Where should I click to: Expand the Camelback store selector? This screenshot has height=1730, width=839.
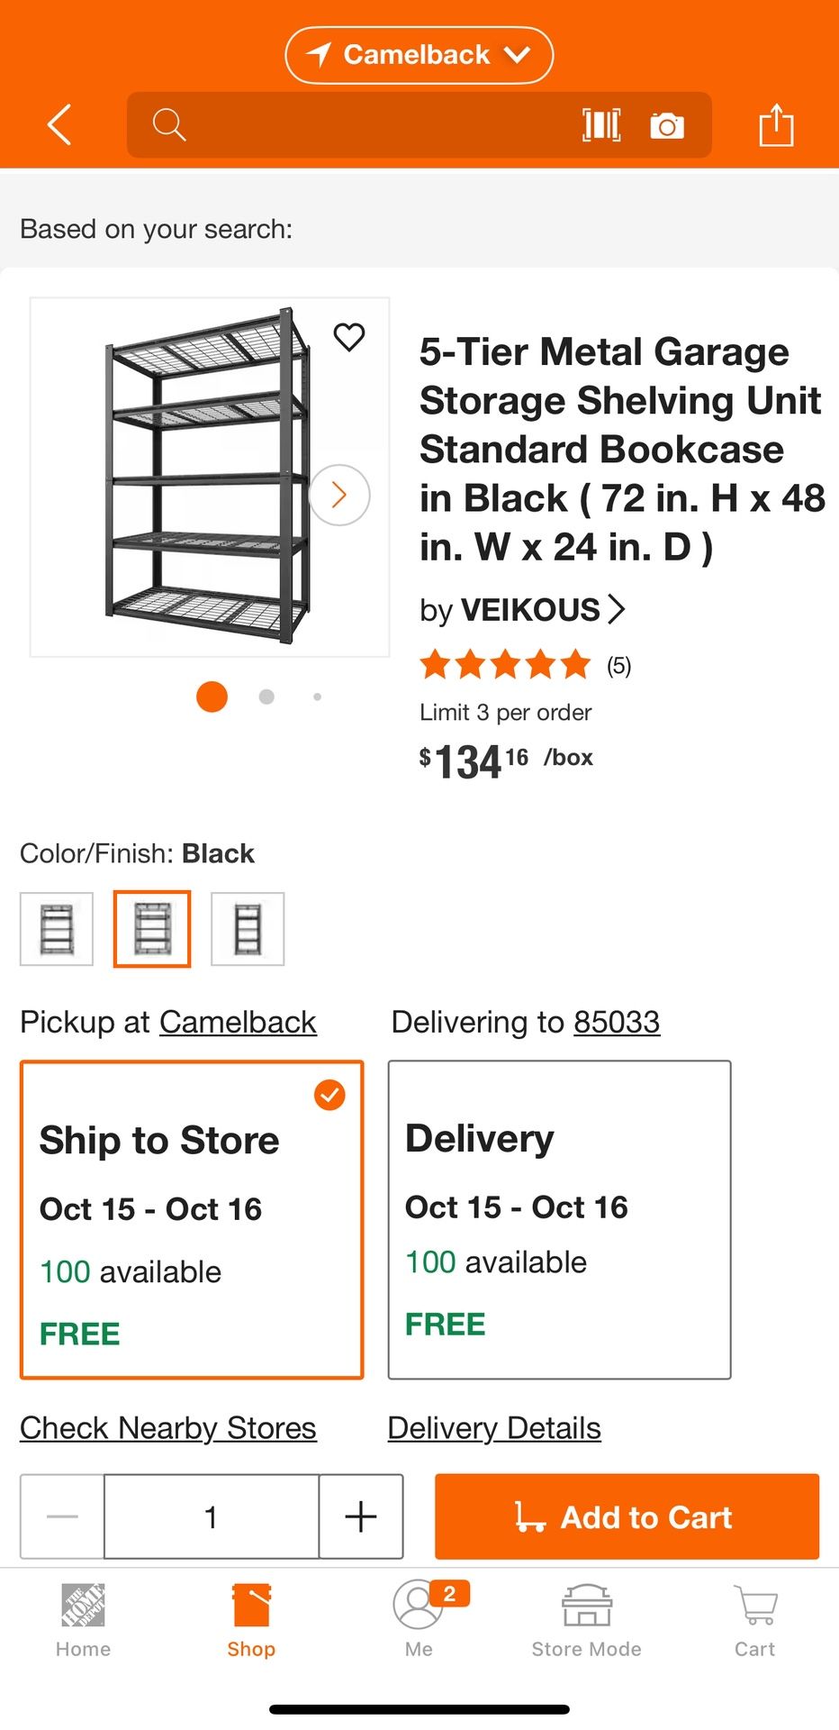pyautogui.click(x=419, y=55)
